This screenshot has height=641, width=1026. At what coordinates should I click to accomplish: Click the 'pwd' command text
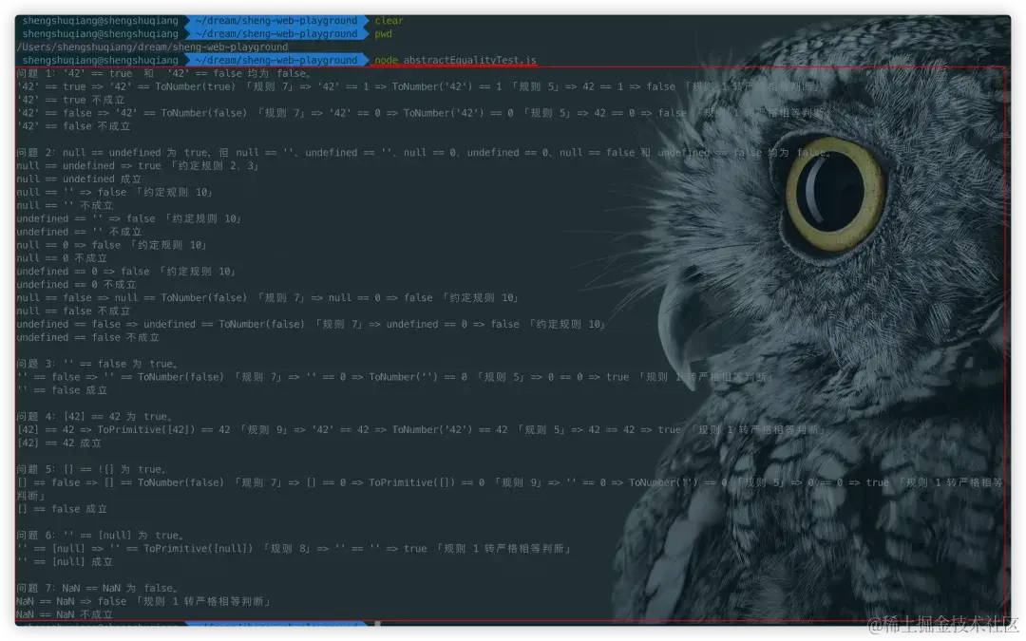click(x=384, y=34)
